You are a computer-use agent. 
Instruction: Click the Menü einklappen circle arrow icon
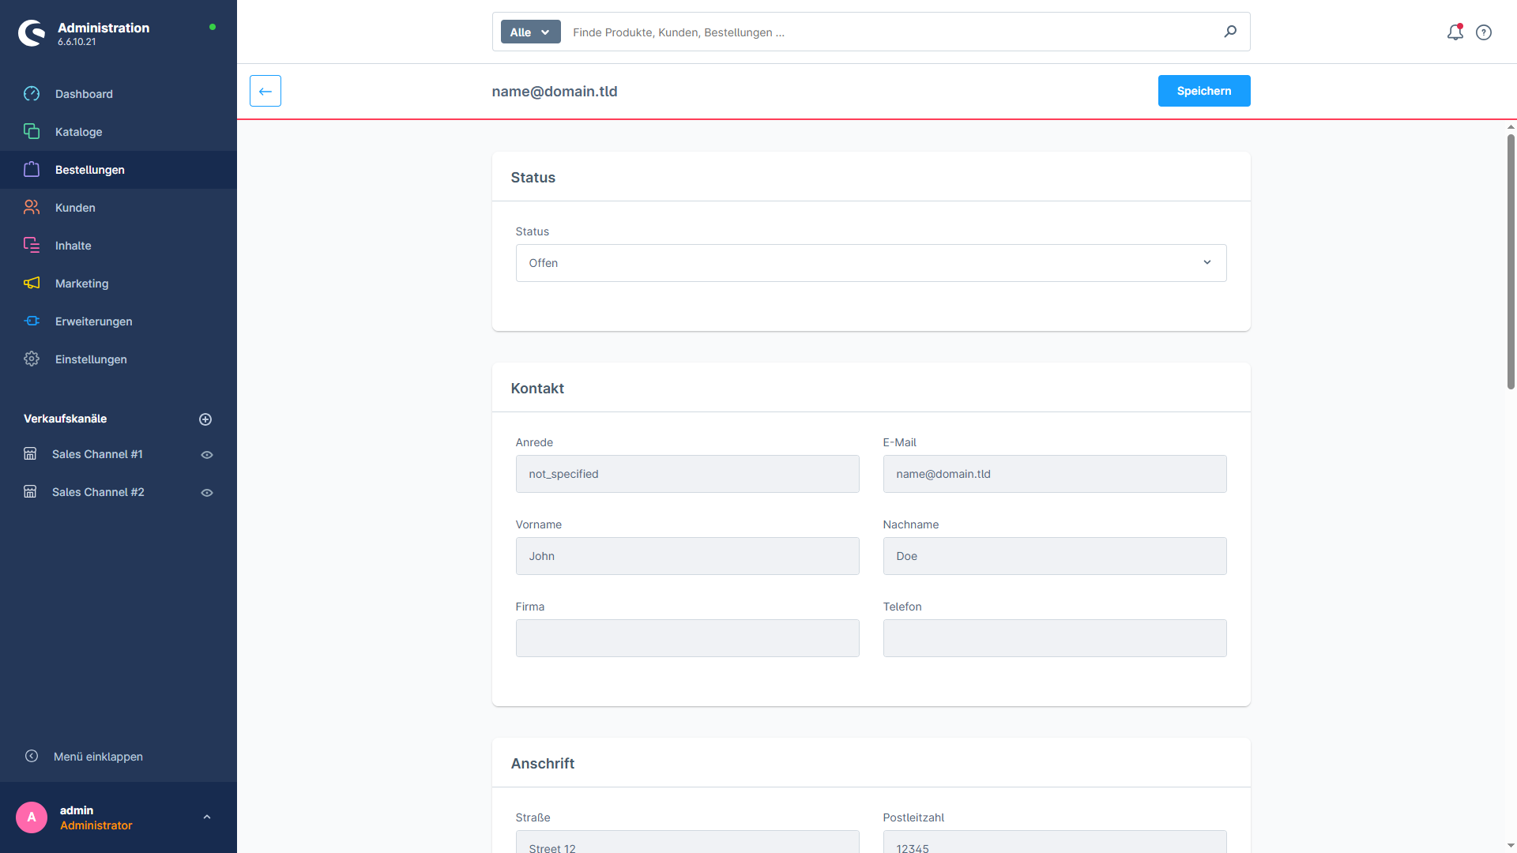coord(32,757)
